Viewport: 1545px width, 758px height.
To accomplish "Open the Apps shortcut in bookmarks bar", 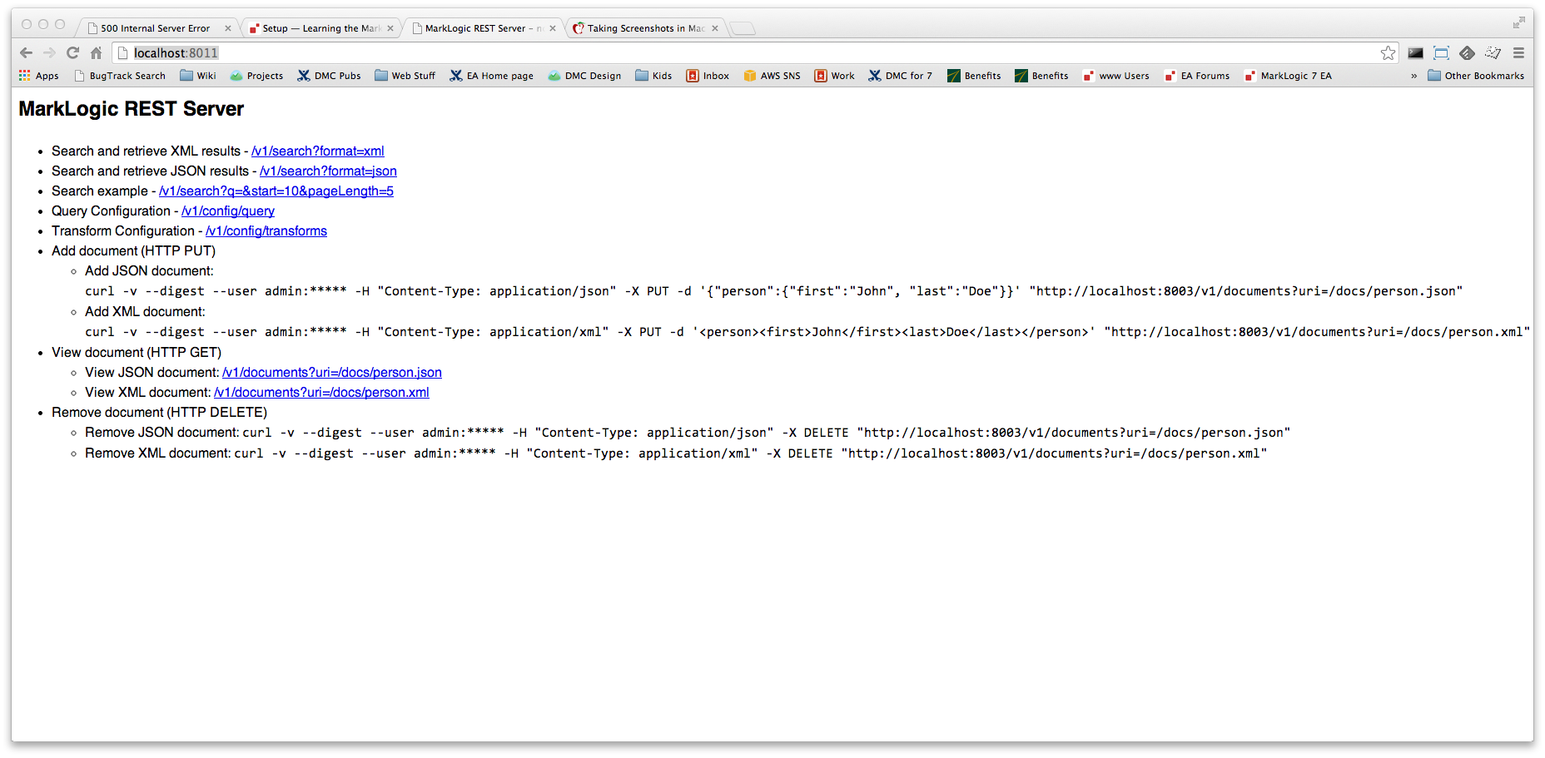I will (x=39, y=76).
